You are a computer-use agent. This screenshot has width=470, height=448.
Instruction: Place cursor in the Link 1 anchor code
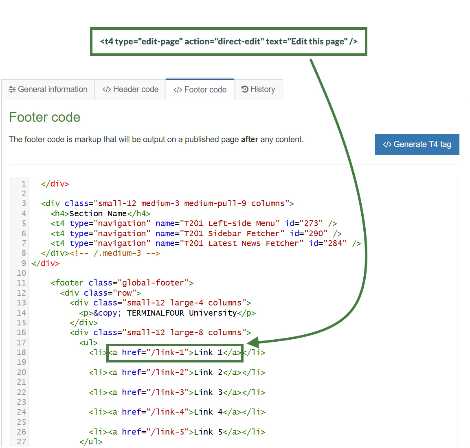[175, 353]
